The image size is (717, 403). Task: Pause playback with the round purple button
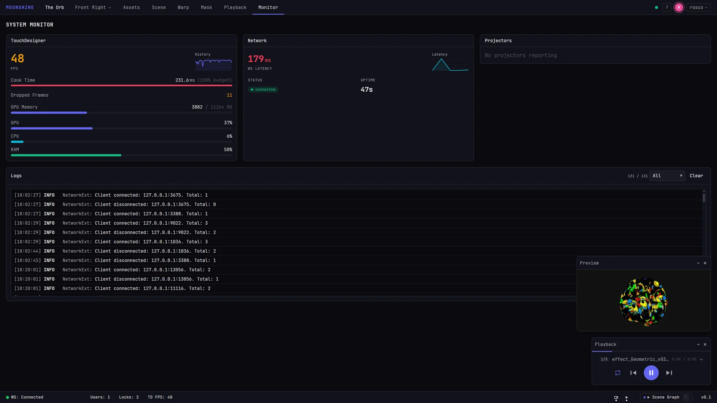point(651,373)
